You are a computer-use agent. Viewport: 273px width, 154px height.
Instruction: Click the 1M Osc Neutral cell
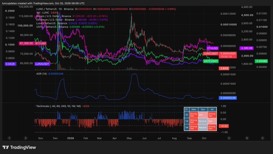coord(203,127)
